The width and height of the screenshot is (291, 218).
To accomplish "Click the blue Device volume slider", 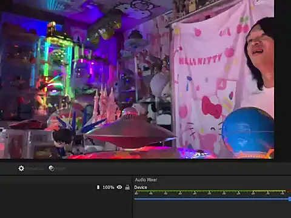I will point(212,199).
